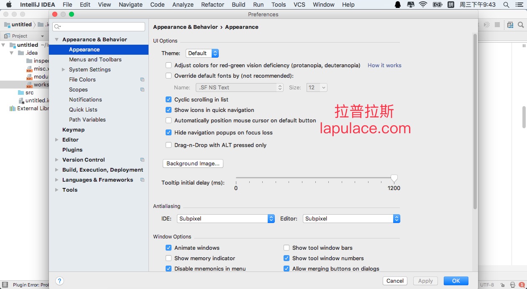Click the Background Image button
This screenshot has height=289, width=527.
point(193,163)
